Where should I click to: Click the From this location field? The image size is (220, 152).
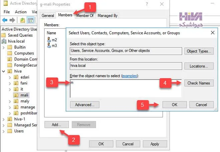126,66
